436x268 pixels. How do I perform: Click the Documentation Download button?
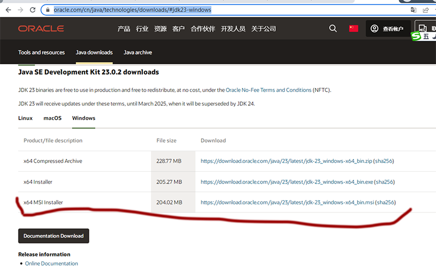click(x=53, y=236)
